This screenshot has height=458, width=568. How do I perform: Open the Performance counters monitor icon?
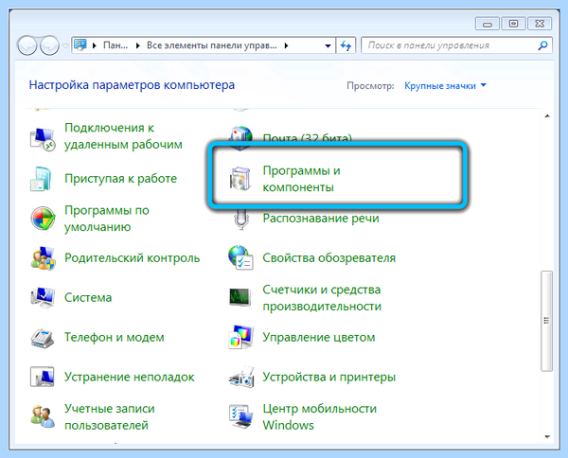240,298
